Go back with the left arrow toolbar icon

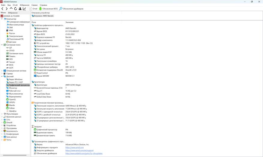click(x=2, y=9)
